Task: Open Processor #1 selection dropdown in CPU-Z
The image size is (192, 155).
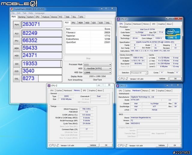Action: [x=139, y=73]
